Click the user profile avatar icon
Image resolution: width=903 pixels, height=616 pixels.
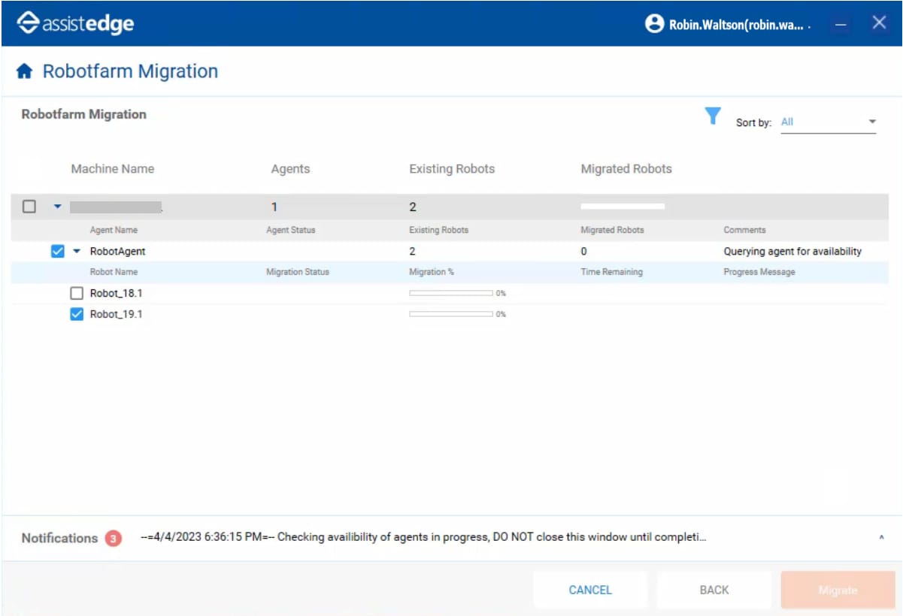[x=654, y=23]
